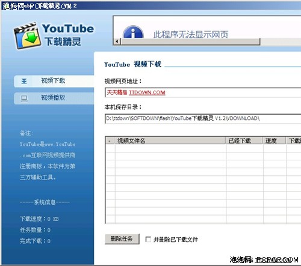Click the 完成下载：0 status text
Screen dimensions: 301x266
[35, 241]
